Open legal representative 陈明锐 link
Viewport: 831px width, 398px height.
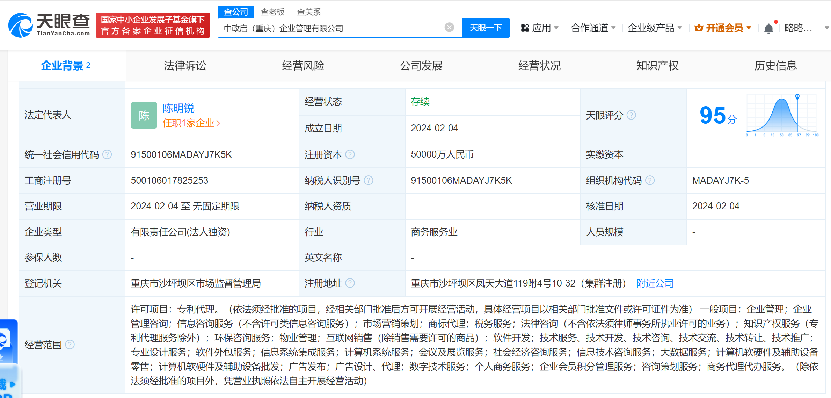click(x=178, y=108)
